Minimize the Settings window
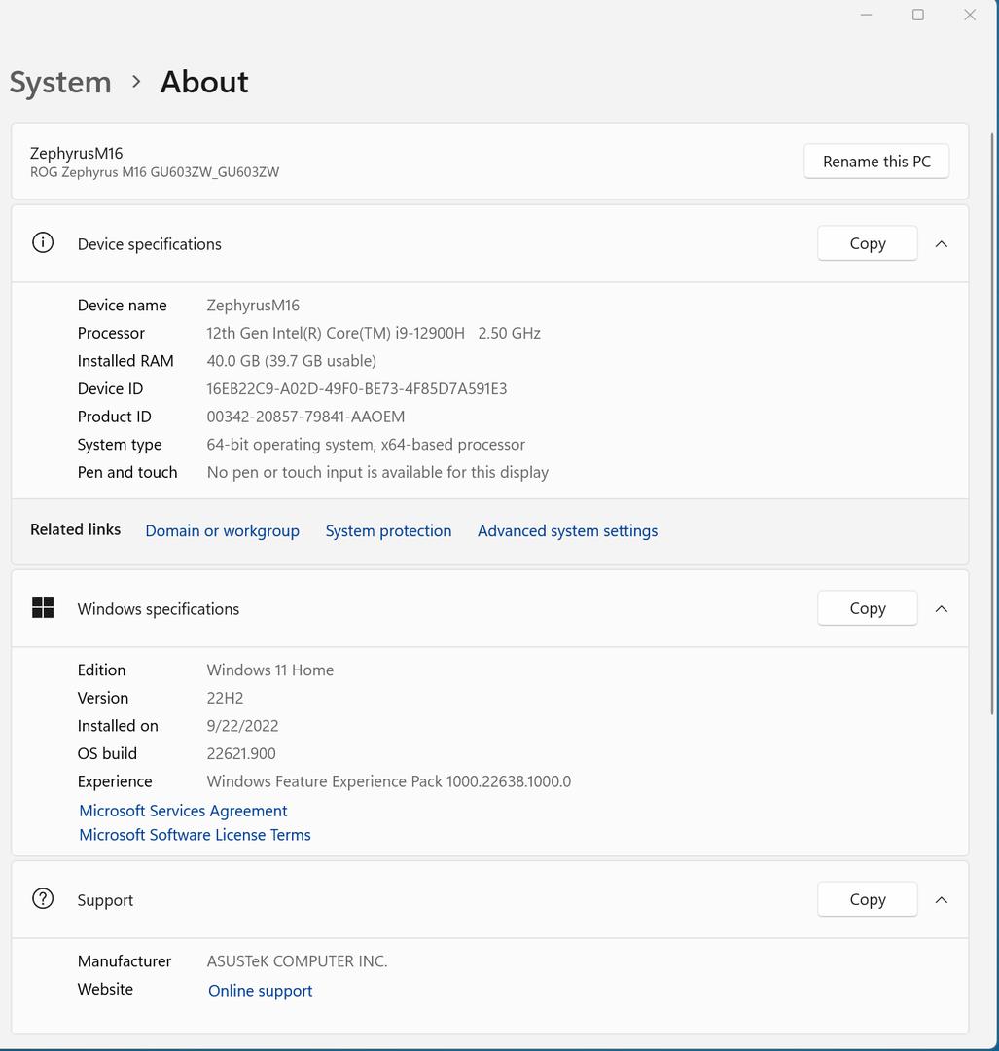The width and height of the screenshot is (999, 1051). click(x=867, y=15)
